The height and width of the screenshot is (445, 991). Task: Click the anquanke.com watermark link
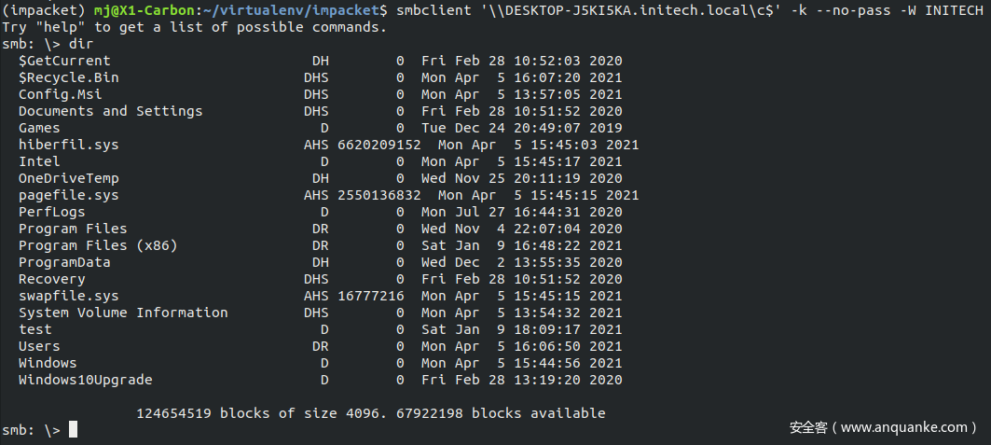coord(884,427)
